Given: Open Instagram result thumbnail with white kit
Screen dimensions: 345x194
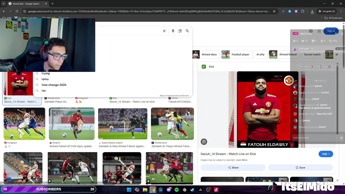Looking at the screenshot, I should click(24, 124).
